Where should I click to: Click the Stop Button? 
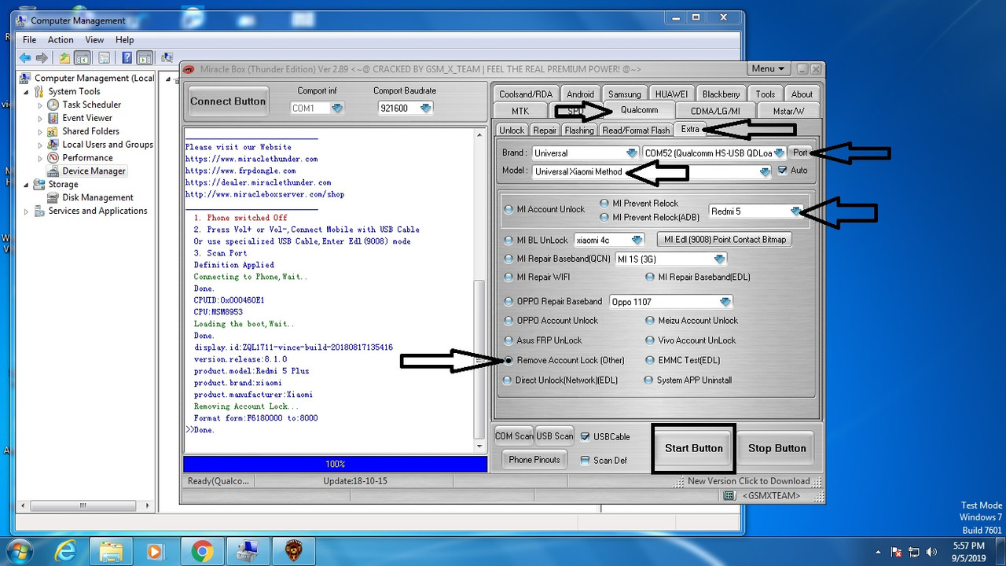coord(777,449)
